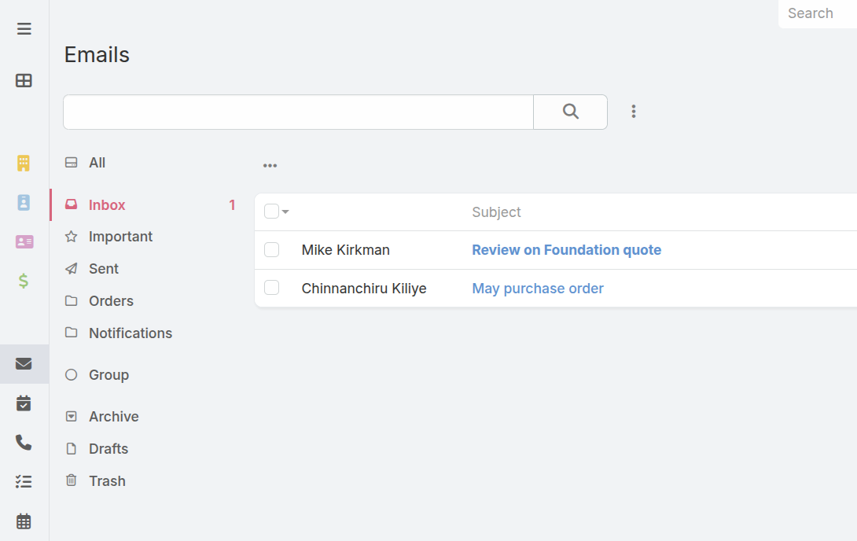Open "Review on Foundation quote" email
Viewport: 857px width, 541px height.
click(566, 250)
